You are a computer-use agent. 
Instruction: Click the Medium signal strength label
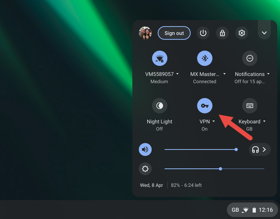pyautogui.click(x=159, y=82)
